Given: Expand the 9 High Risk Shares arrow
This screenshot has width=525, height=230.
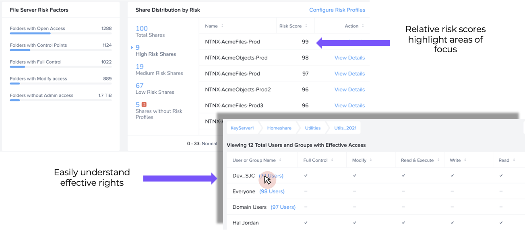Looking at the screenshot, I should (x=132, y=47).
